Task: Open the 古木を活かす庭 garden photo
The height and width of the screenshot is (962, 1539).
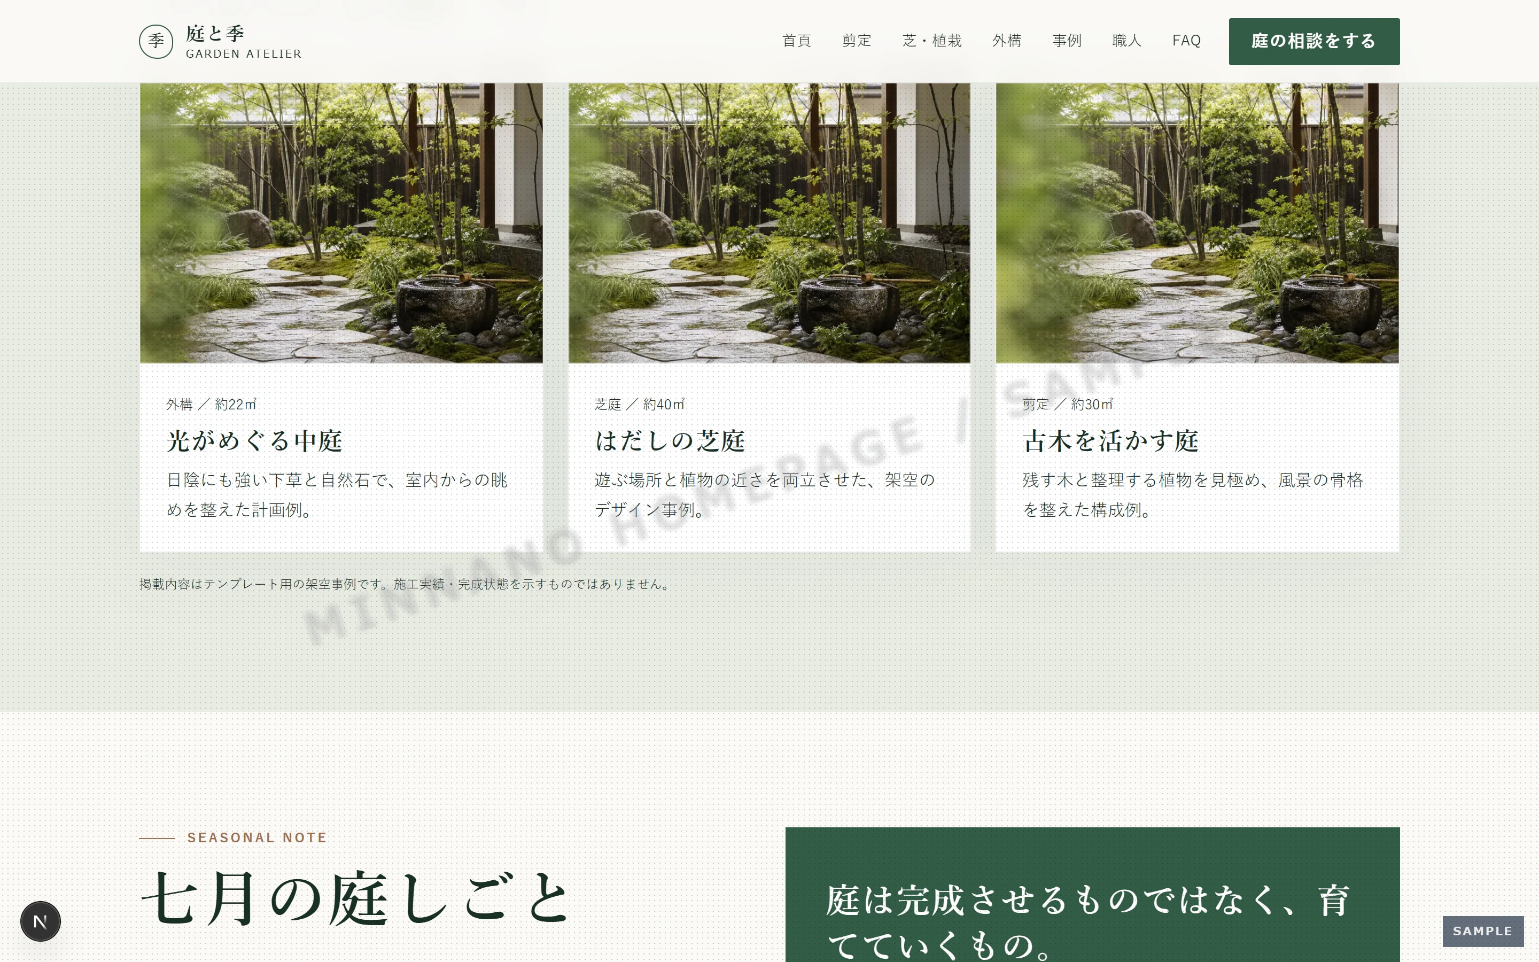Action: [x=1197, y=223]
